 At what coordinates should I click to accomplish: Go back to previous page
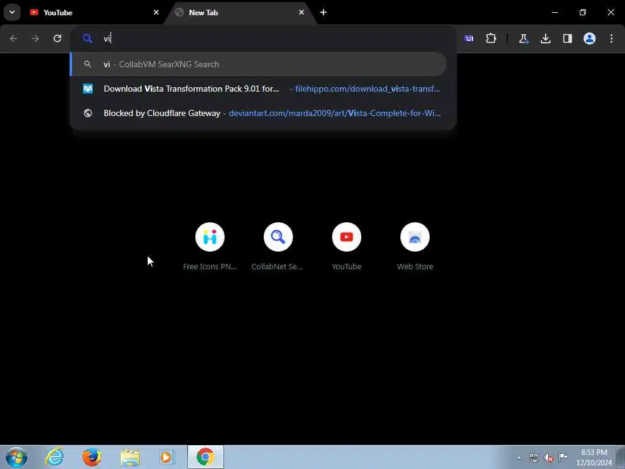click(x=13, y=38)
